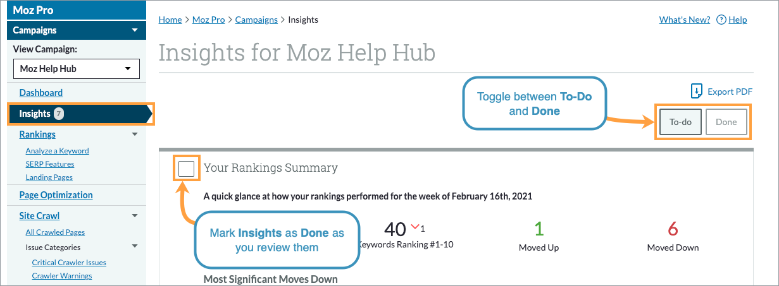Screen dimensions: 779x286
Task: Open Analyze a Keyword link
Action: click(x=57, y=151)
